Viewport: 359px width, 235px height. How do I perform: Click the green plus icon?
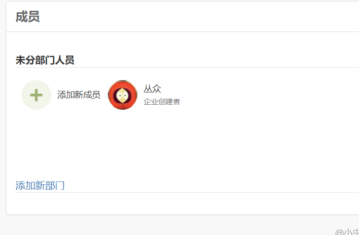36,95
